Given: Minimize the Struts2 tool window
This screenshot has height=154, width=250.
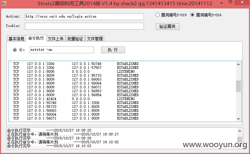Looking at the screenshot, I should click(x=222, y=3).
